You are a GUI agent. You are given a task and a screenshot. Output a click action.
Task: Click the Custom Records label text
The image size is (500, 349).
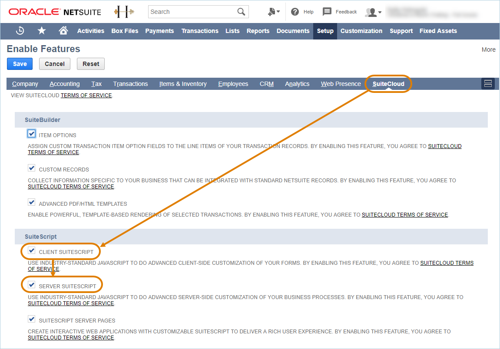(x=64, y=170)
